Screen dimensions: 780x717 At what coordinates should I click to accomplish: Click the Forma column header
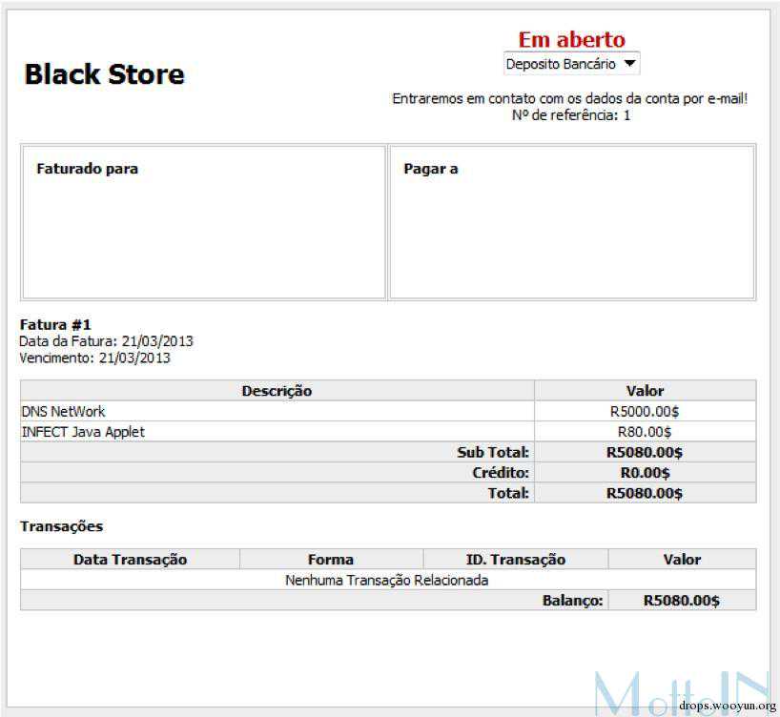[x=331, y=560]
